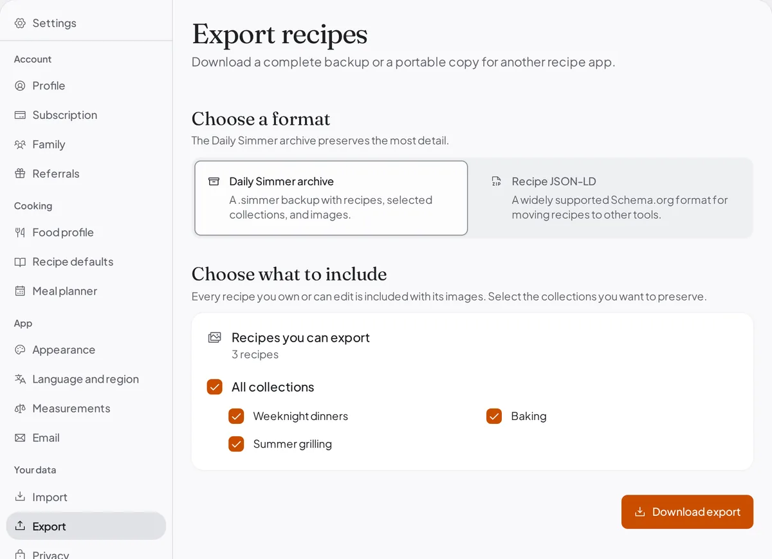Click the Referrals gift icon
This screenshot has height=559, width=772.
20,174
